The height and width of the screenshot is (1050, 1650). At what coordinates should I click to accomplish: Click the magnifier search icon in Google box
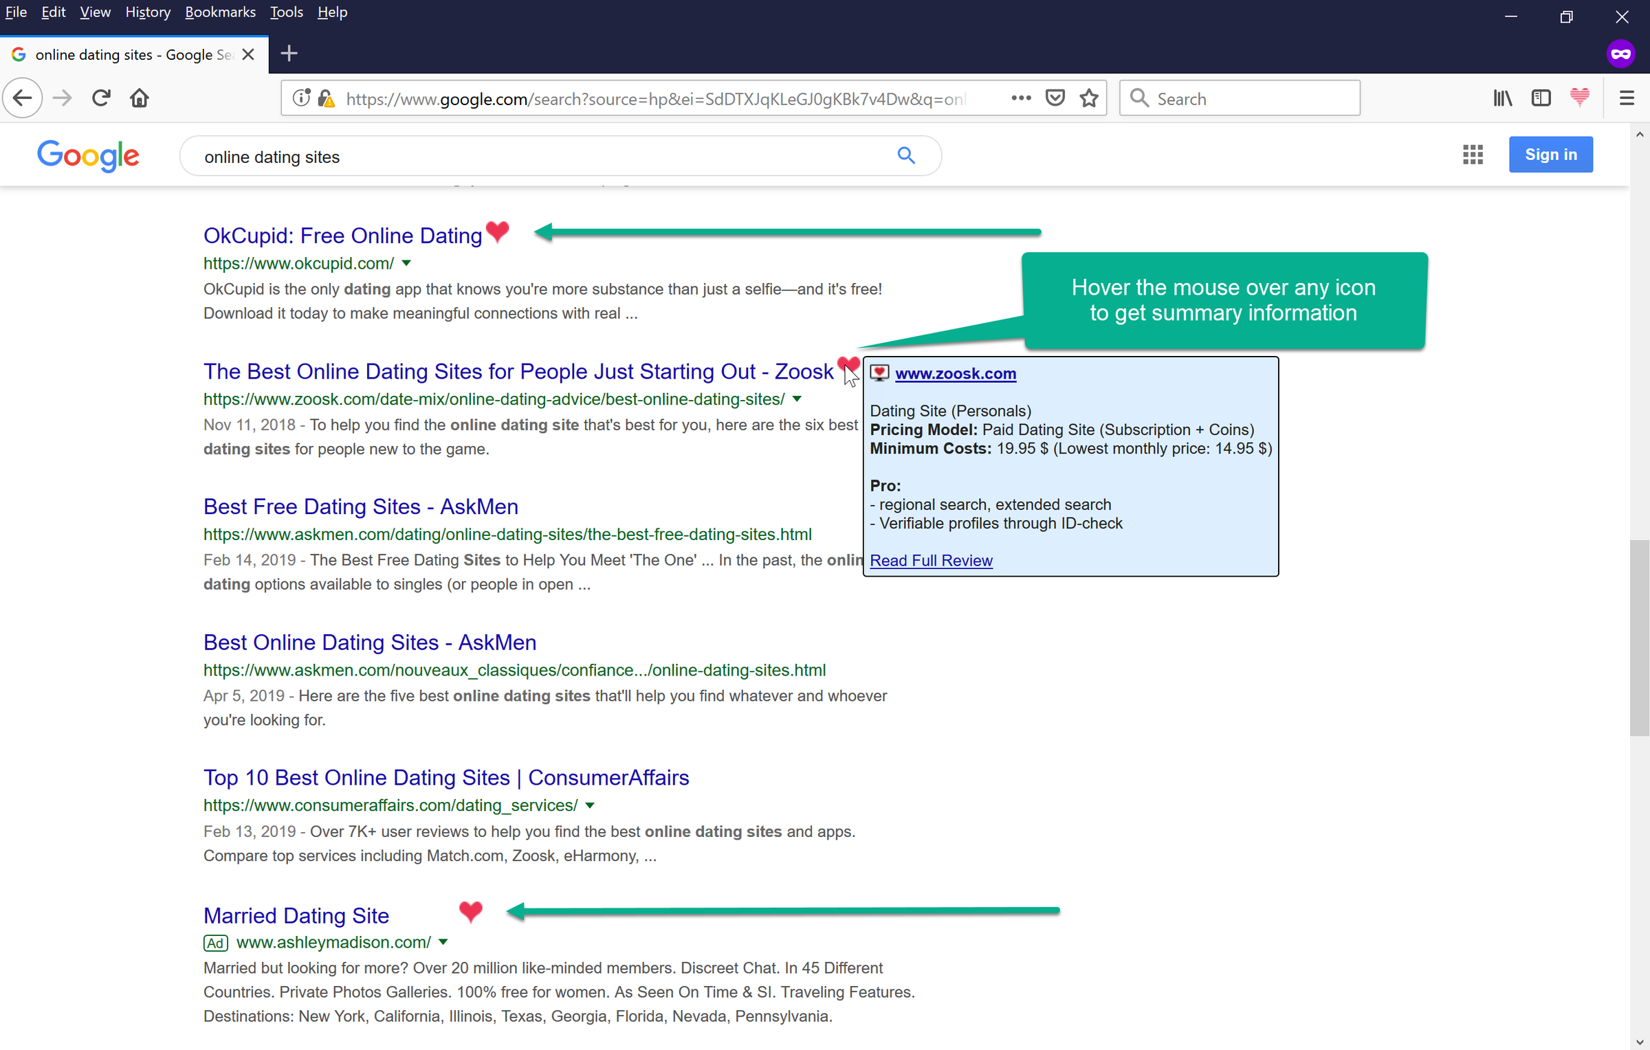906,156
